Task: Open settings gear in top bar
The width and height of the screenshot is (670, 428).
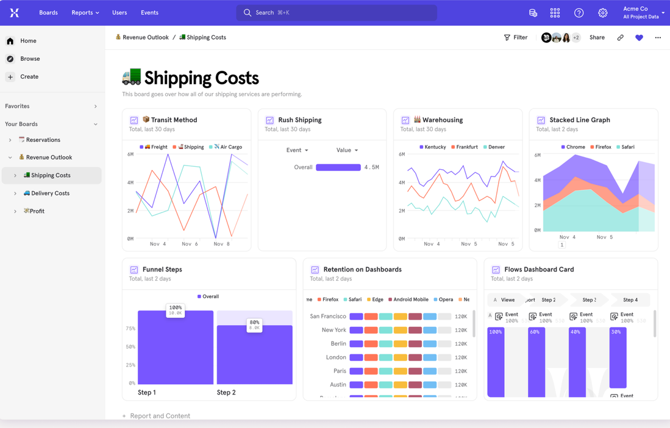Action: click(602, 13)
